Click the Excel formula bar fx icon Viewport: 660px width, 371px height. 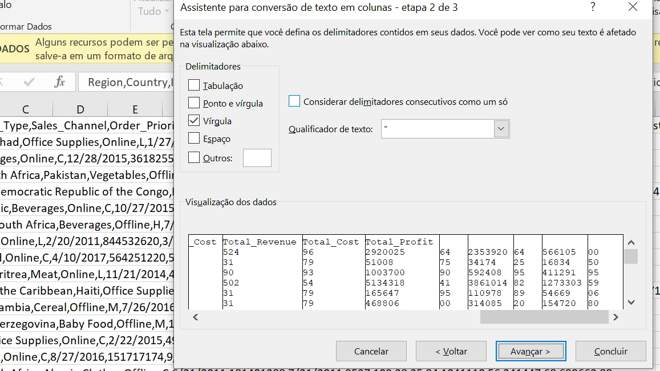pos(59,81)
